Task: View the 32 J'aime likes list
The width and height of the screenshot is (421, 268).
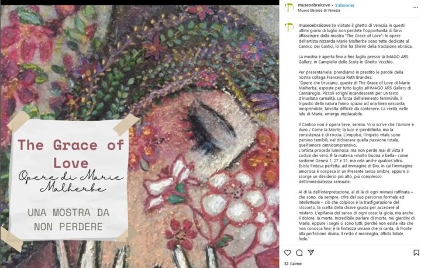Action: [x=293, y=263]
